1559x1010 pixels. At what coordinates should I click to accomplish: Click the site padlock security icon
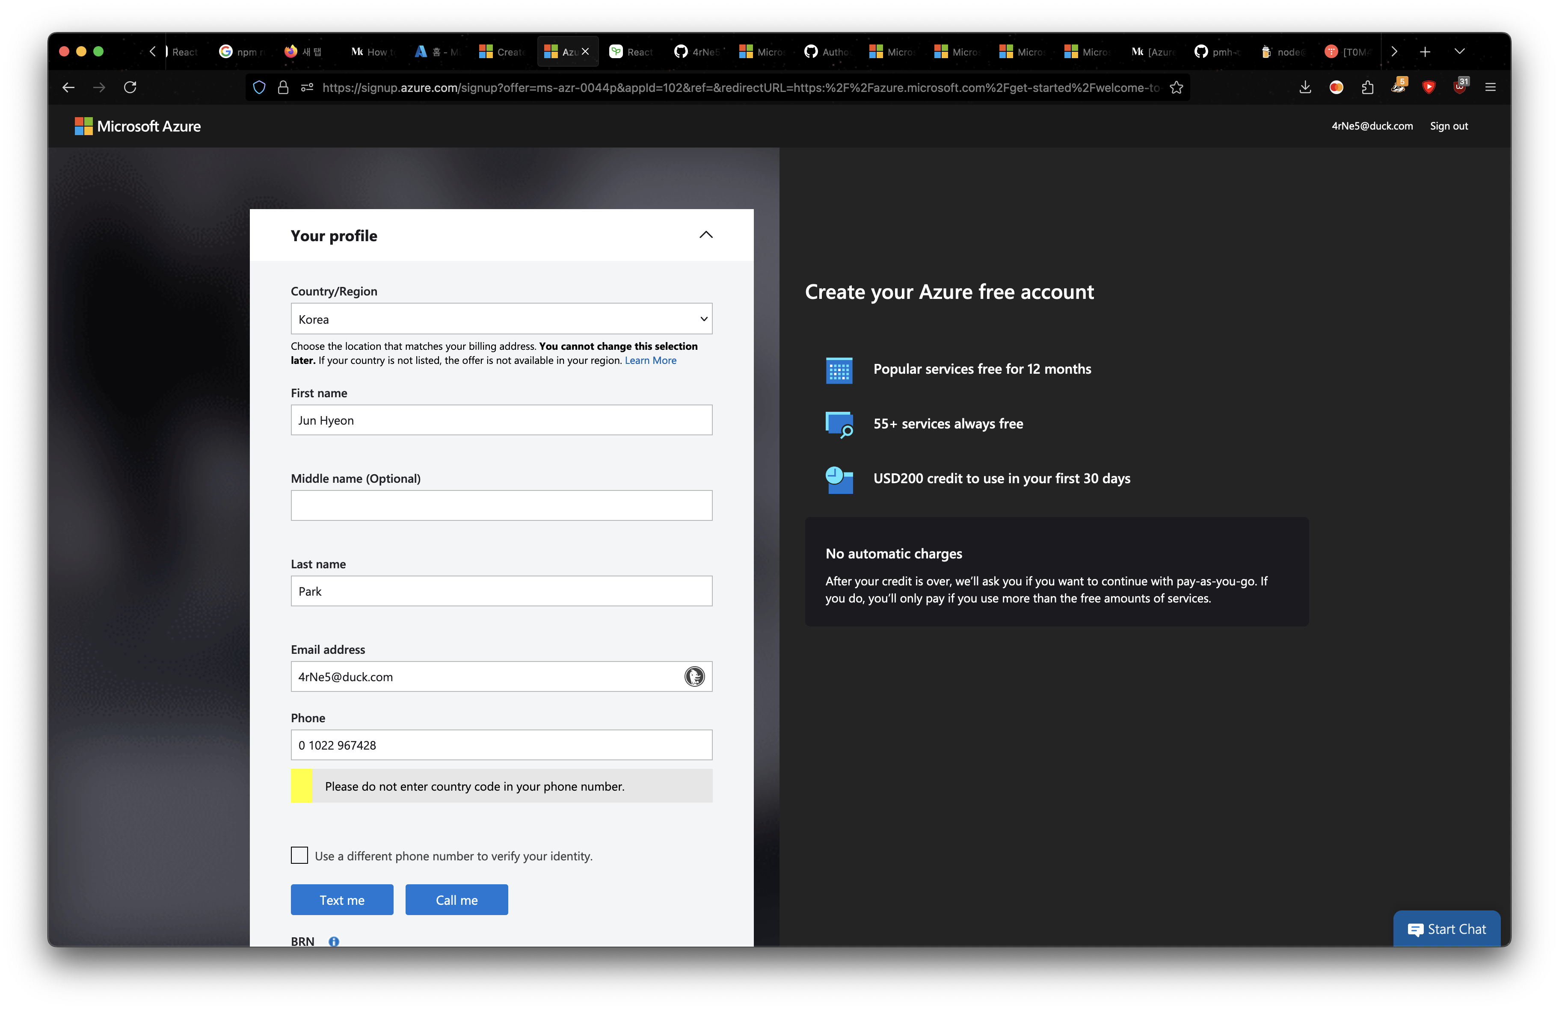[x=283, y=87]
